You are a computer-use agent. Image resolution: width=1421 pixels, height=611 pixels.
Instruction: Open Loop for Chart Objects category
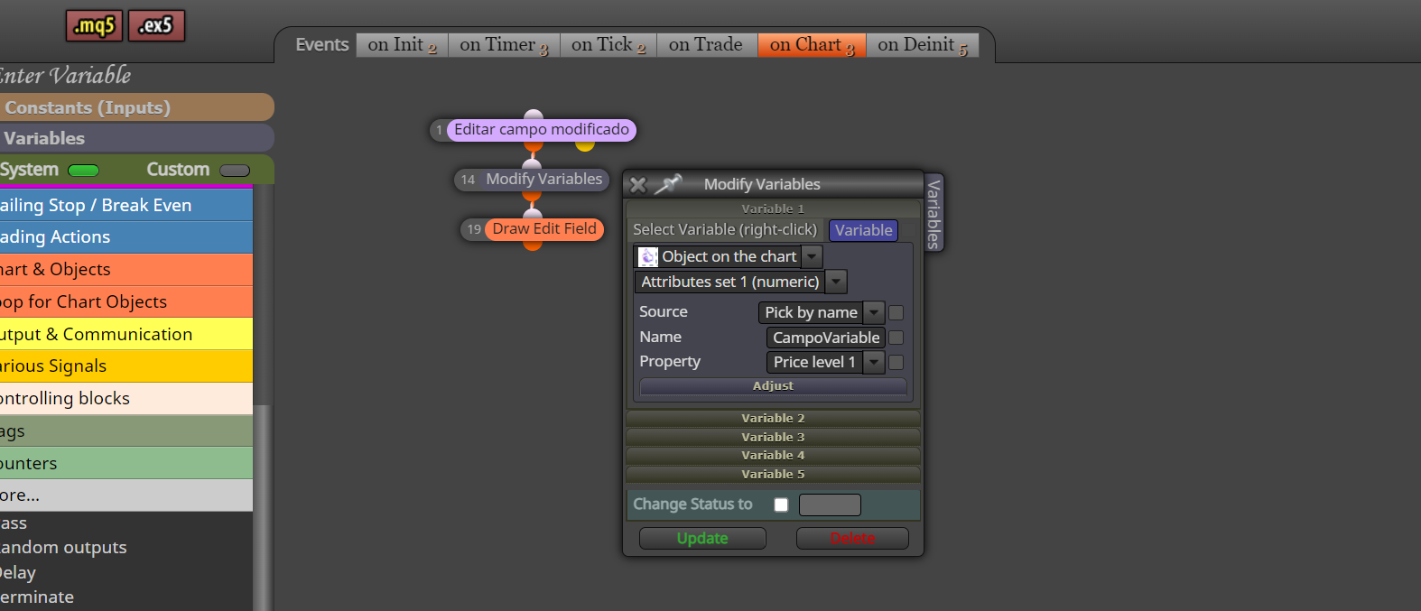126,301
